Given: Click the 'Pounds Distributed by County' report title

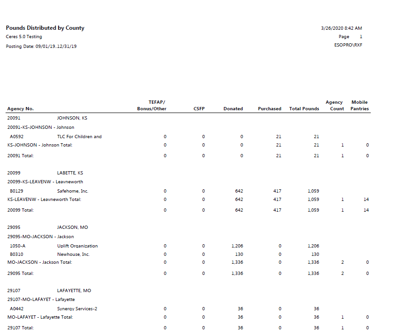Looking at the screenshot, I should click(45, 28).
